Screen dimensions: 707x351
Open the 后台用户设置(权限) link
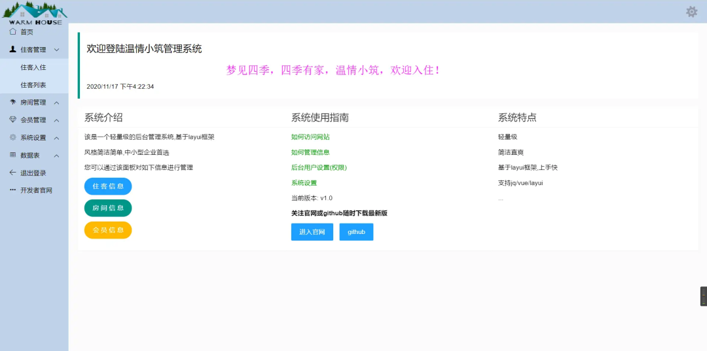[319, 167]
